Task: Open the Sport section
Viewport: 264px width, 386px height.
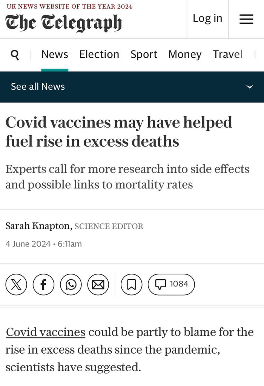Action: click(144, 55)
